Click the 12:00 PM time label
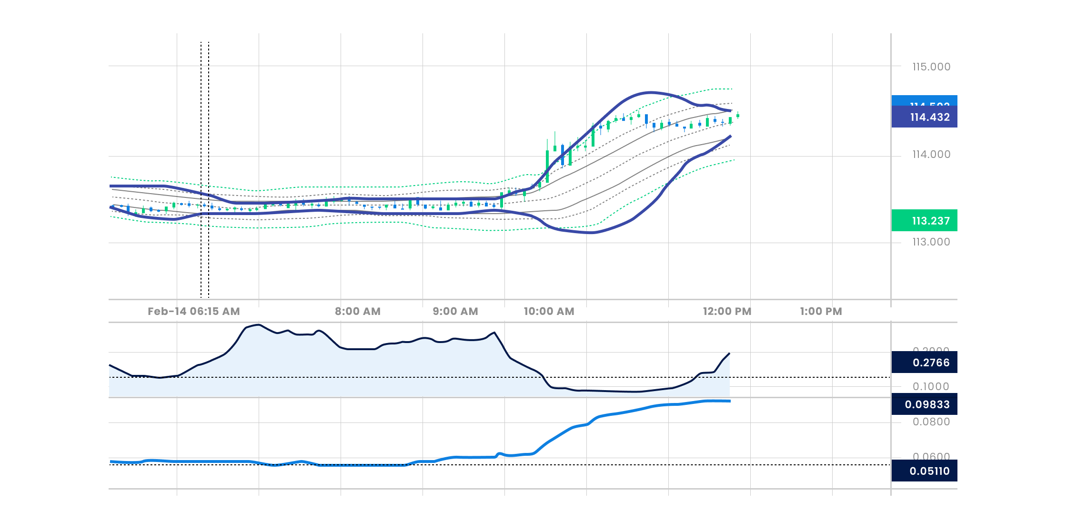 pos(727,312)
